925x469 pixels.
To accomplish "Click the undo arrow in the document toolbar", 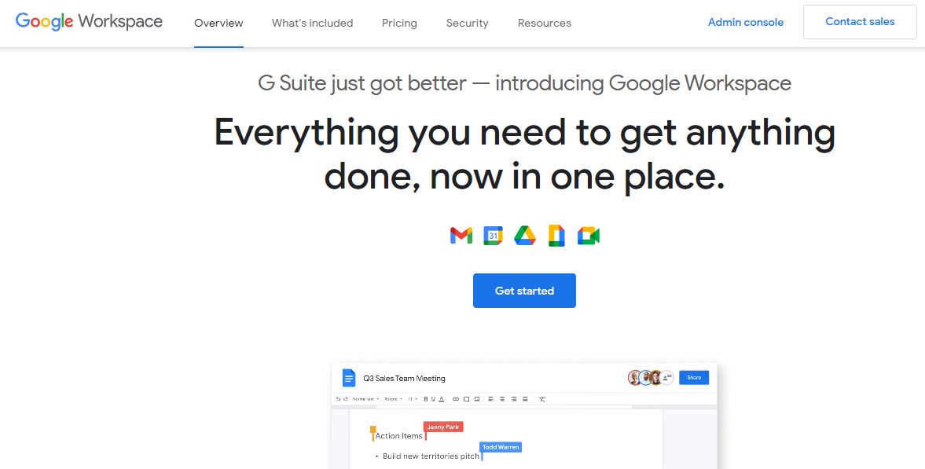I will 338,399.
